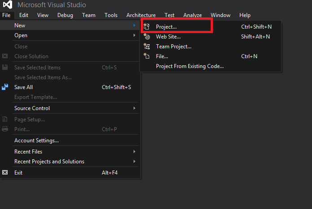
Task: Click the Print printer icon
Action: tap(5, 129)
